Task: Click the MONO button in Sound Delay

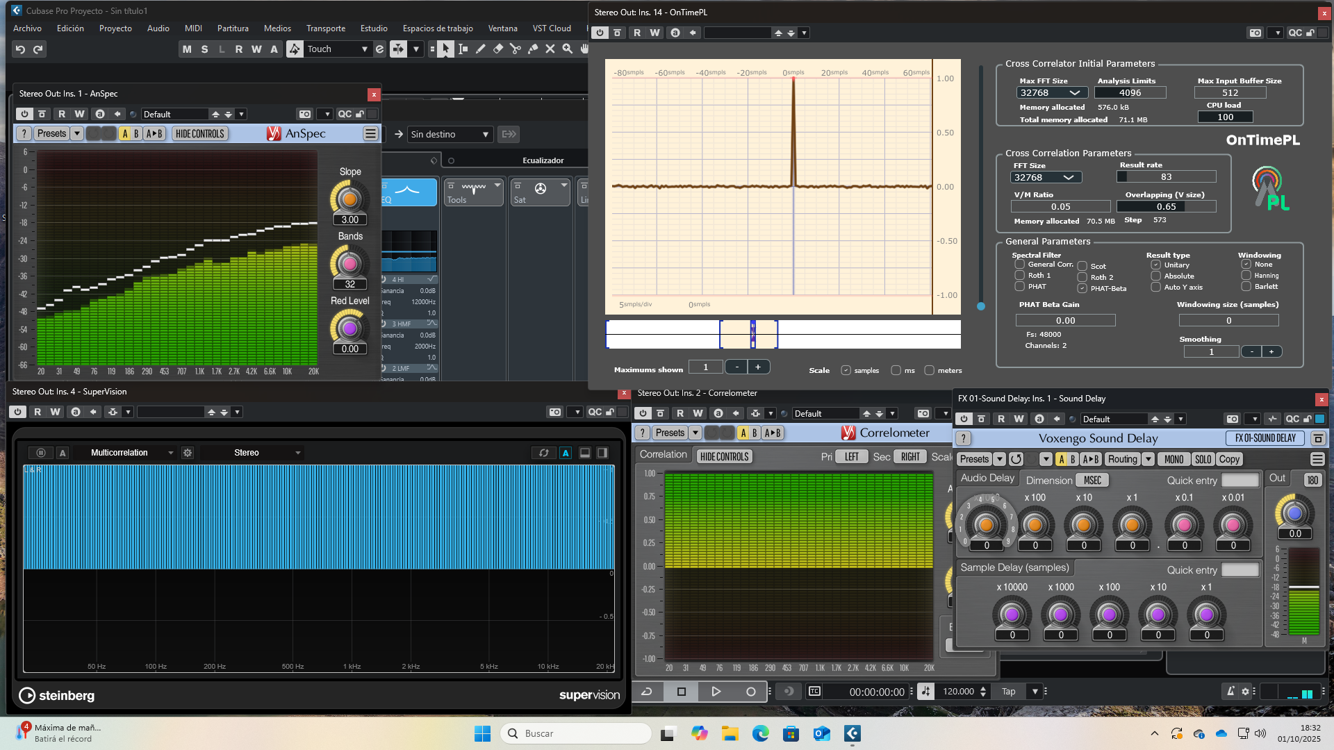Action: tap(1174, 459)
